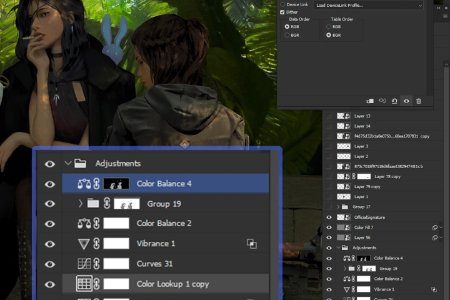Viewport: 450px width, 300px height.
Task: Select the 'Layer 79 copy' layer name
Action: (367, 187)
